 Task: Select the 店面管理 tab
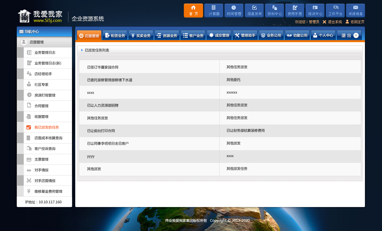(89, 36)
